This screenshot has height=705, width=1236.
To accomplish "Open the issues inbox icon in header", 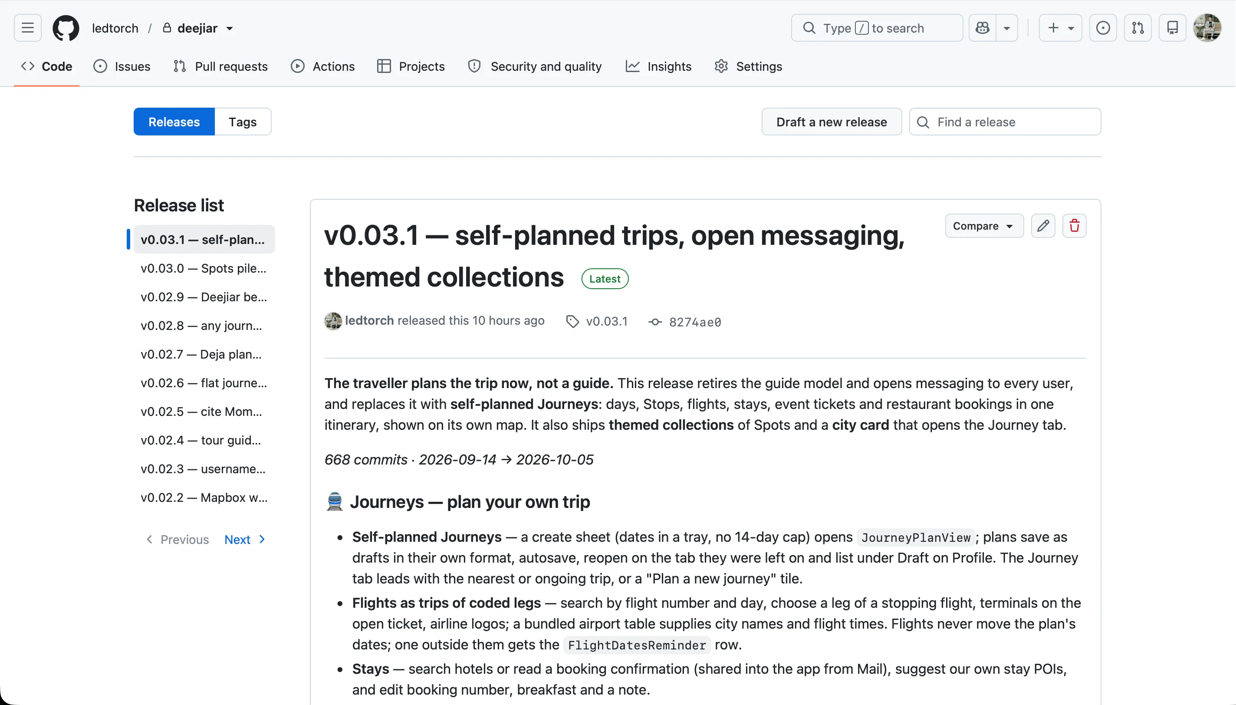I will pyautogui.click(x=1103, y=28).
